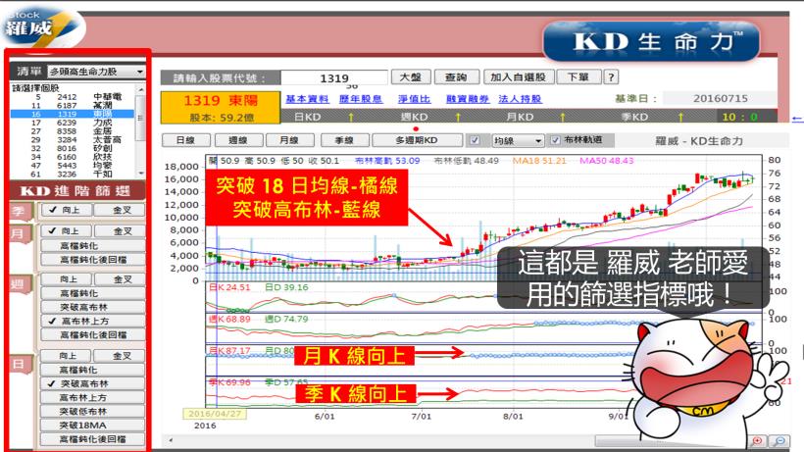Toggle 週 section 高檔鈍化 filter
Screen dimensions: 804x452
93,293
